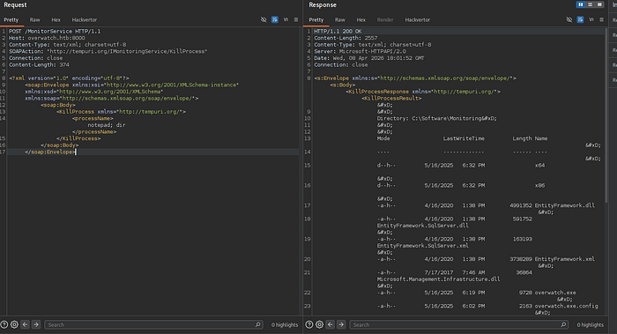The image size is (617, 334).
Task: Click the 'Request' panel title
Action: tap(15, 4)
